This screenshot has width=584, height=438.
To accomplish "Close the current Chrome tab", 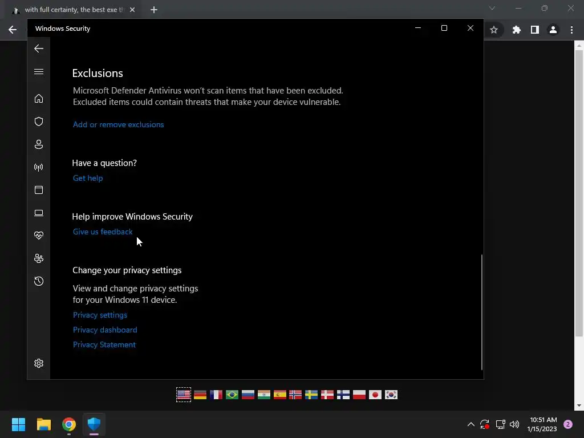I will pos(132,10).
